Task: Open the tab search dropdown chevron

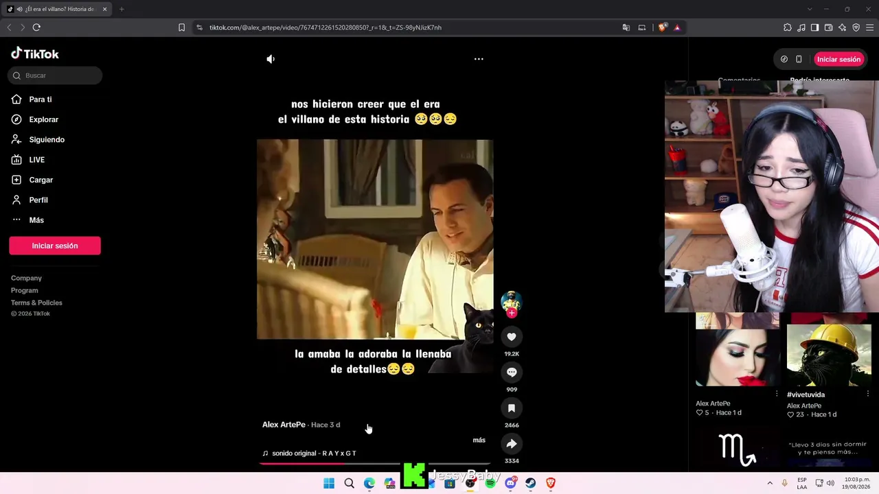Action: pos(810,9)
